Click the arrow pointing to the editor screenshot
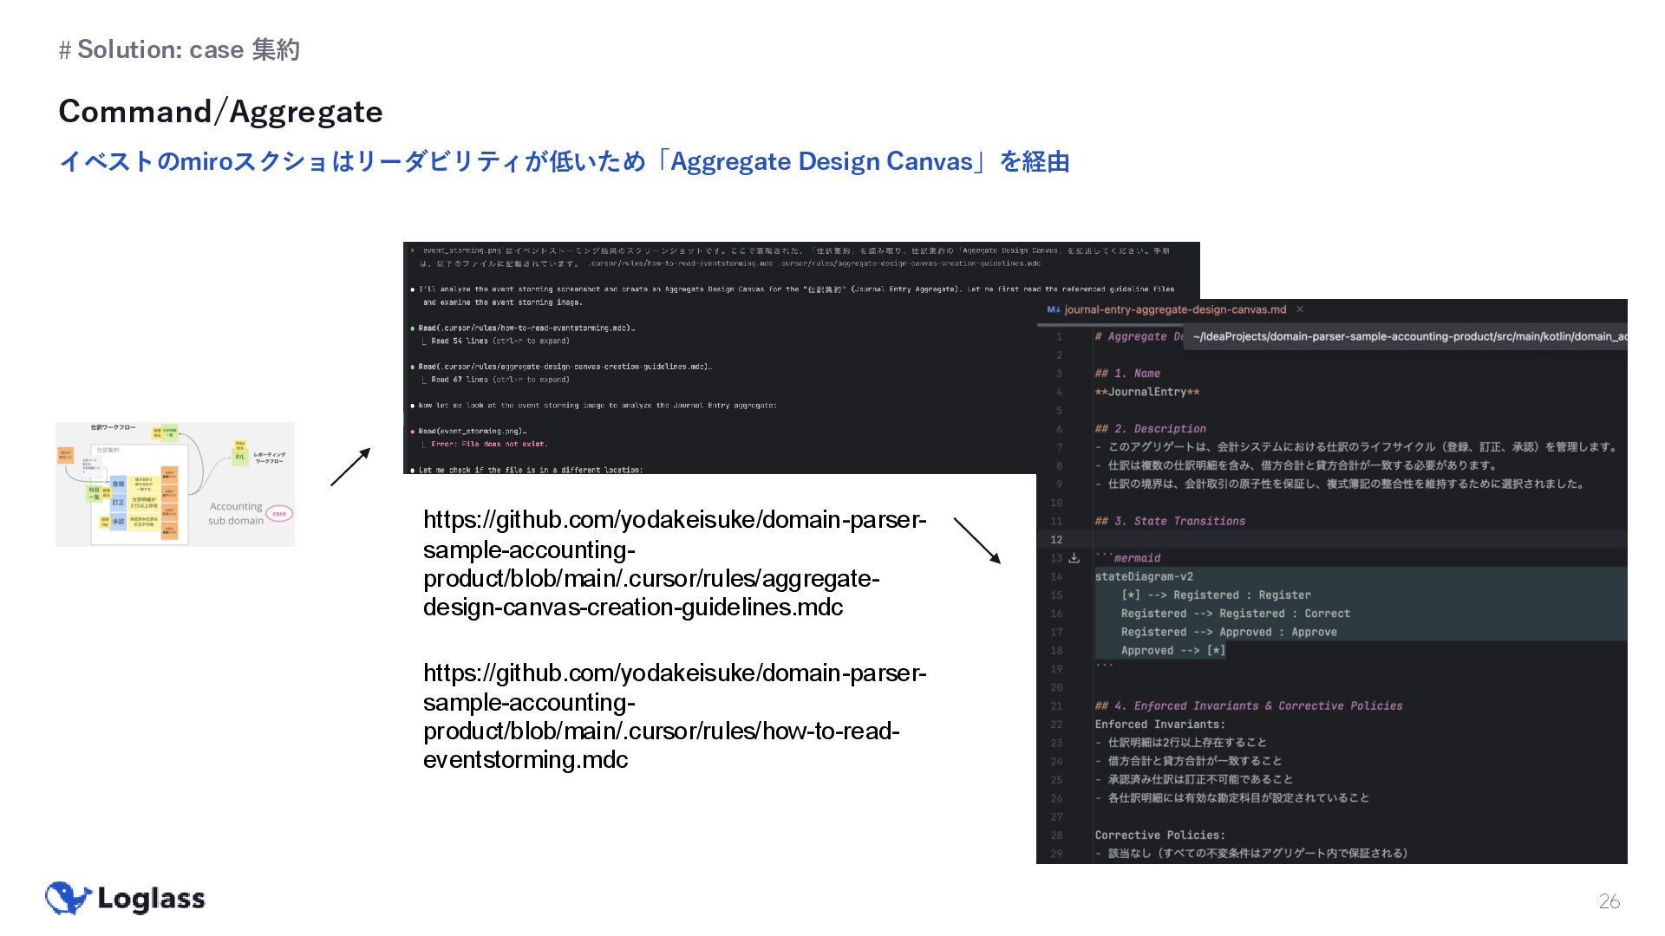The height and width of the screenshot is (936, 1665). [976, 541]
